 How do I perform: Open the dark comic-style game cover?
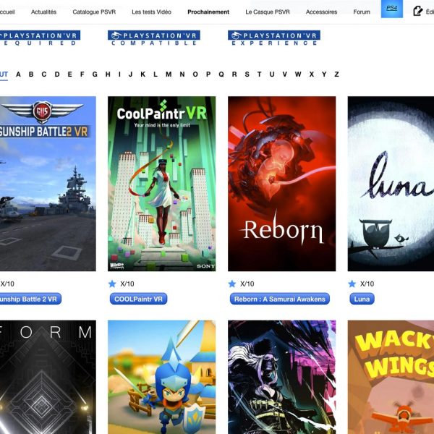pyautogui.click(x=282, y=377)
